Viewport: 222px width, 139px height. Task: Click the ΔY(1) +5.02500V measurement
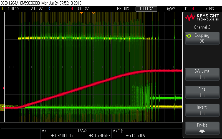coord(129,133)
